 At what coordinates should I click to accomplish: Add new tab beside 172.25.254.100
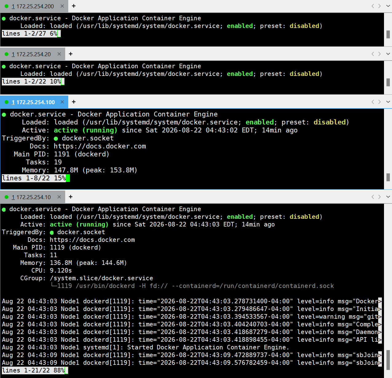coord(74,102)
